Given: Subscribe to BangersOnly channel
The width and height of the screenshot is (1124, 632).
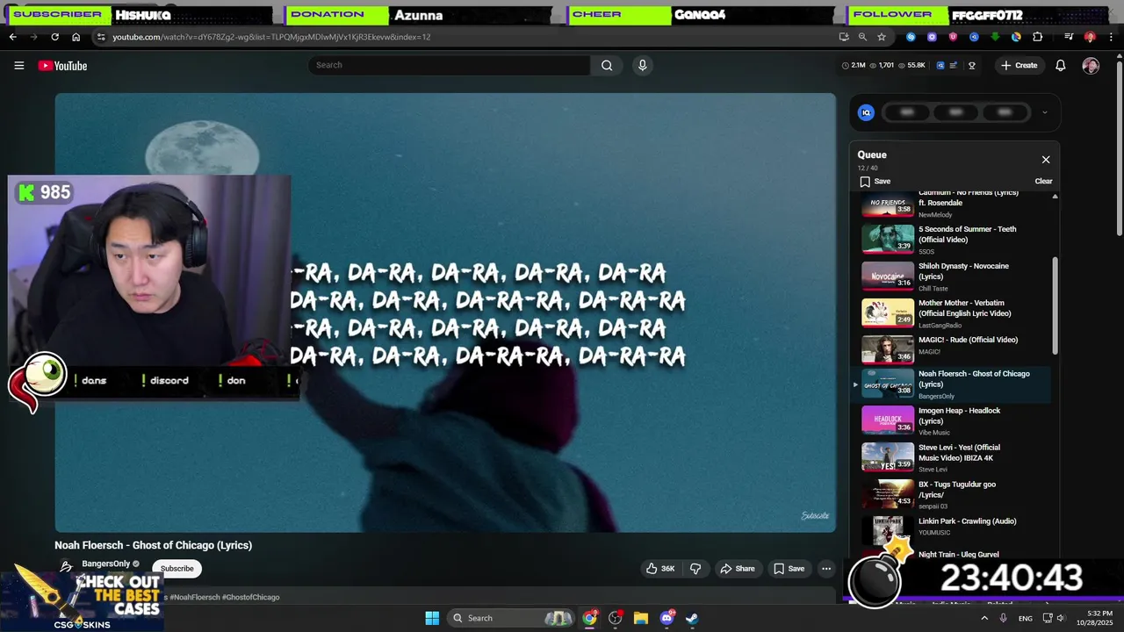Looking at the screenshot, I should click(177, 569).
